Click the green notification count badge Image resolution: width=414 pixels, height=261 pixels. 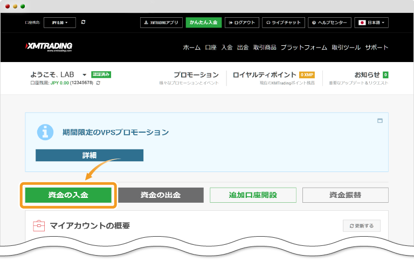(x=385, y=75)
